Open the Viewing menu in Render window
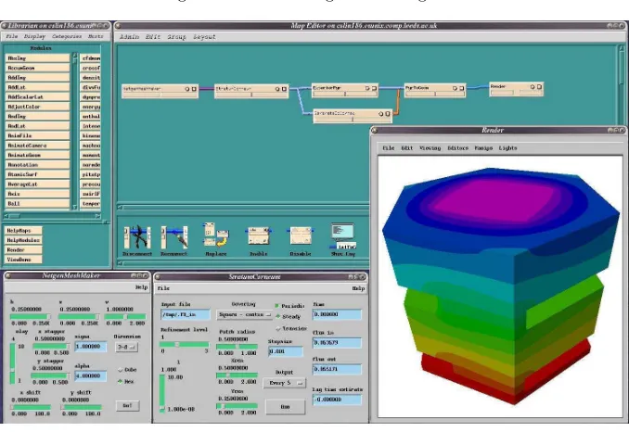 coord(430,148)
